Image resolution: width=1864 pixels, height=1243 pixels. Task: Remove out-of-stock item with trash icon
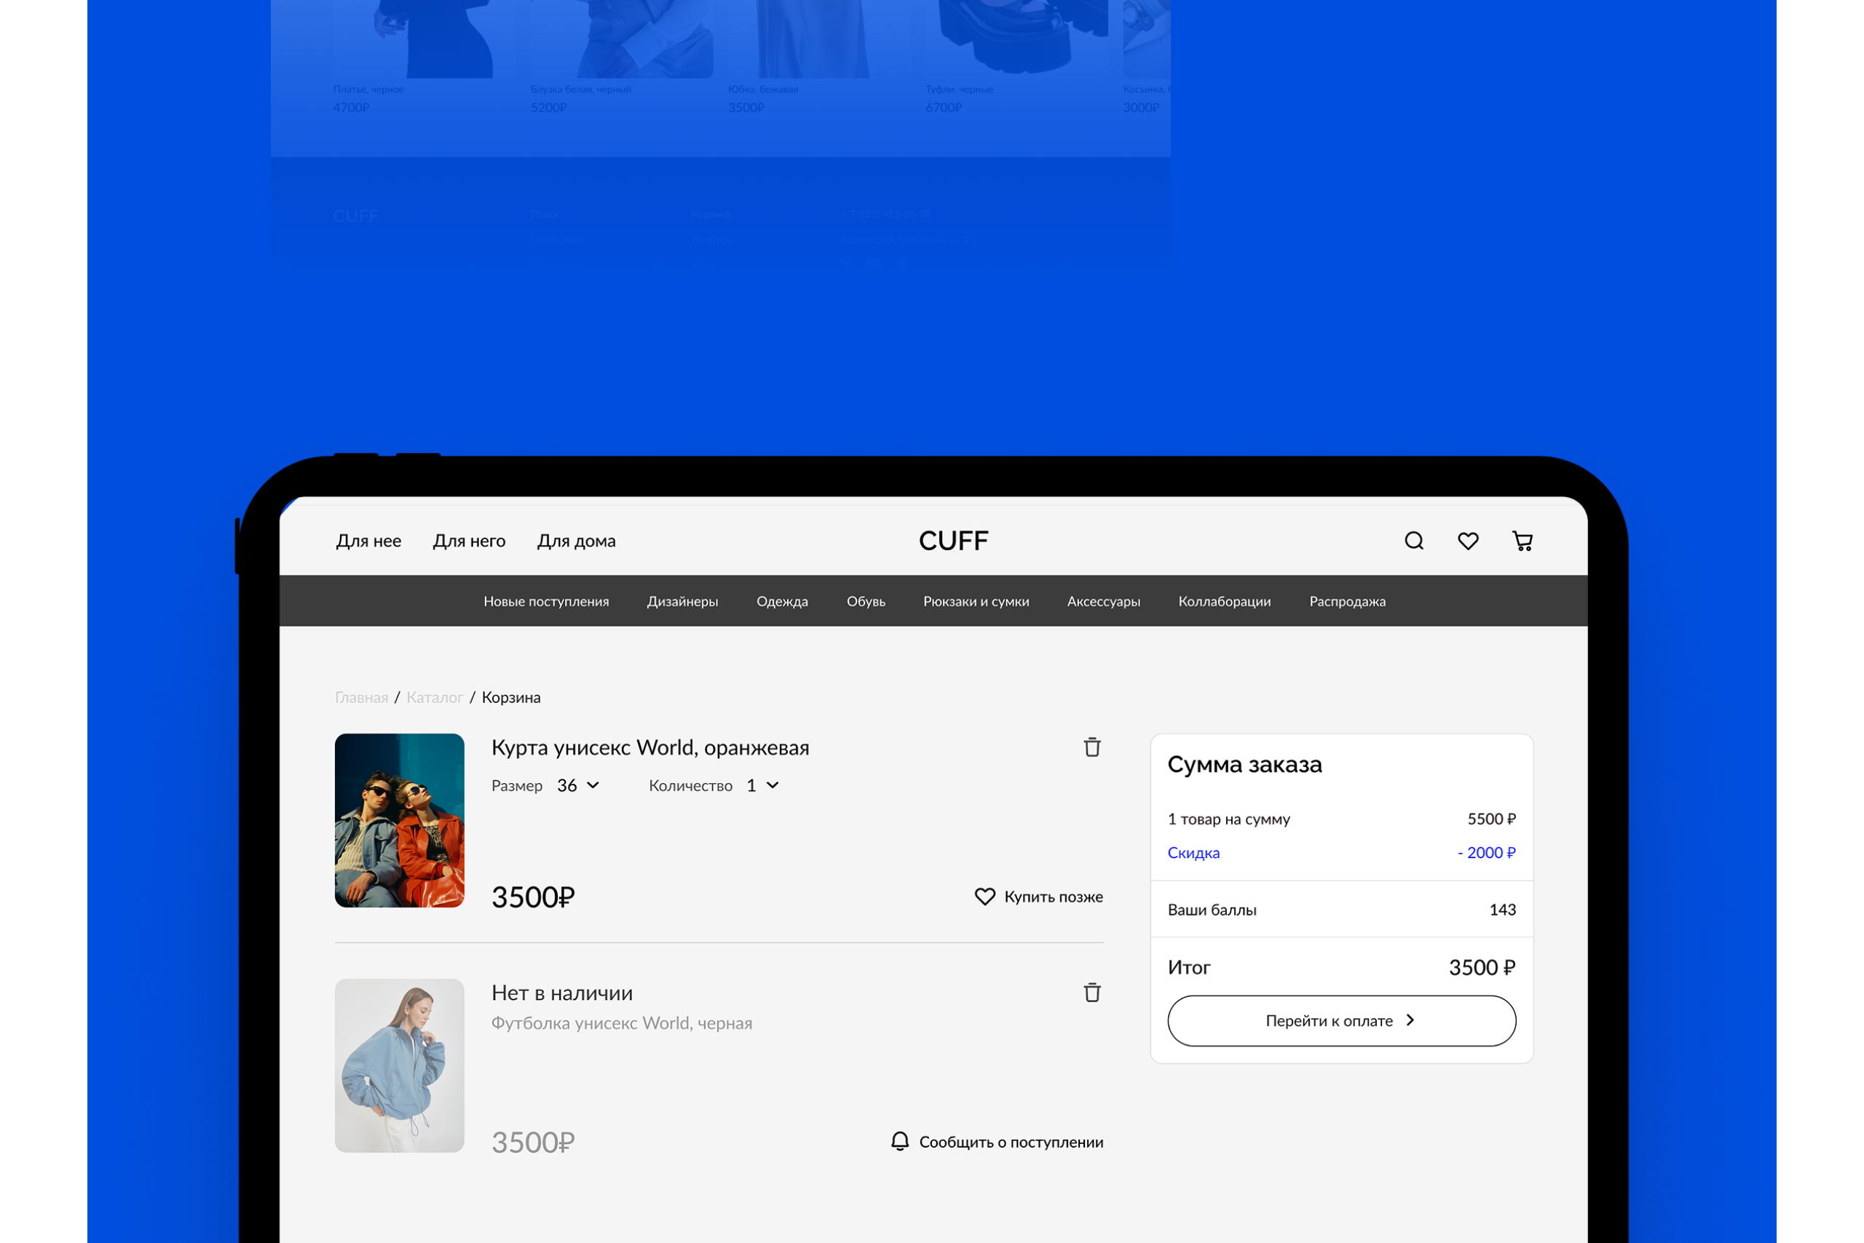1091,993
